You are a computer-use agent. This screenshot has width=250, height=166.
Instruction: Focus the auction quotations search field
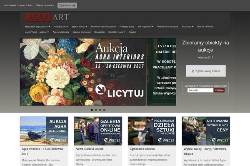pyautogui.click(x=200, y=90)
